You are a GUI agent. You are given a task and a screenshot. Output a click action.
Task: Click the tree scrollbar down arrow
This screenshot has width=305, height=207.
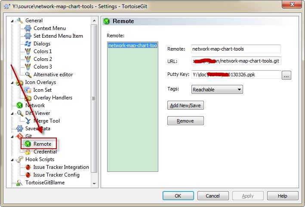click(94, 183)
